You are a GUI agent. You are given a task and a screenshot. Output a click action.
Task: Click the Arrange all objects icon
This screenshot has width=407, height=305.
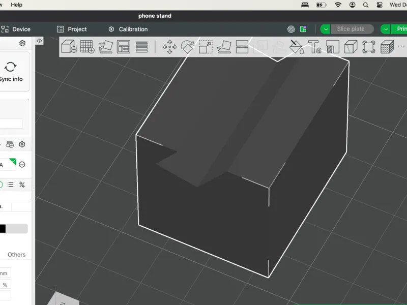(124, 47)
